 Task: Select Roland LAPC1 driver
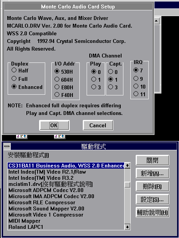pyautogui.click(x=66, y=227)
